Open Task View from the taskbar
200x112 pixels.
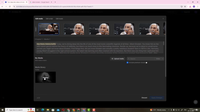[37, 110]
